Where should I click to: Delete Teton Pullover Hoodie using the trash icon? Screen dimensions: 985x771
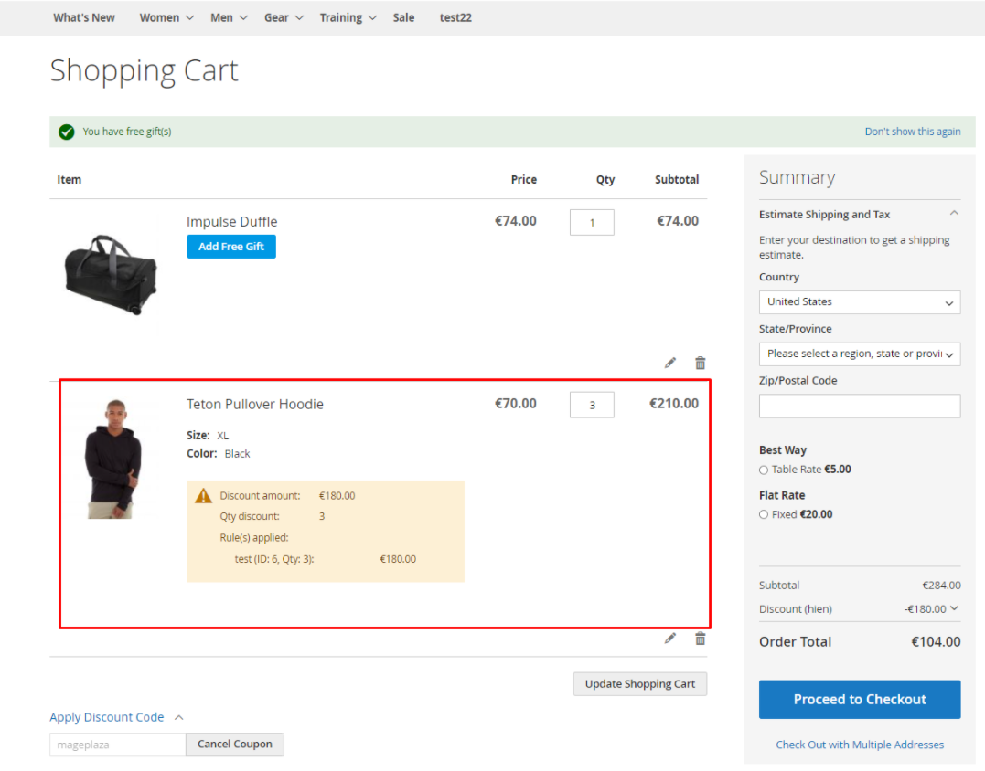click(701, 639)
